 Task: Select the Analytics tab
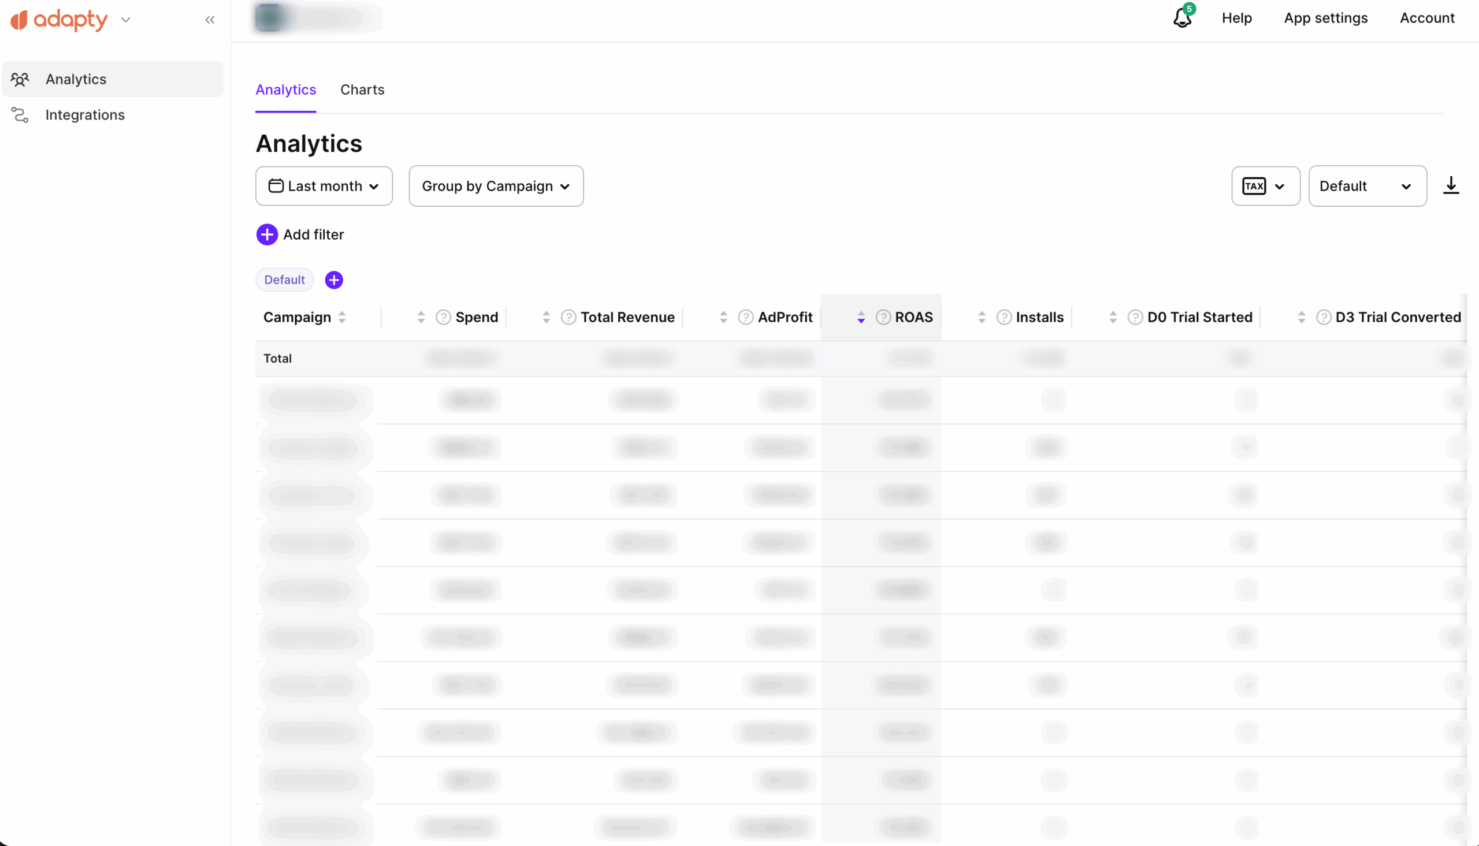pos(286,90)
